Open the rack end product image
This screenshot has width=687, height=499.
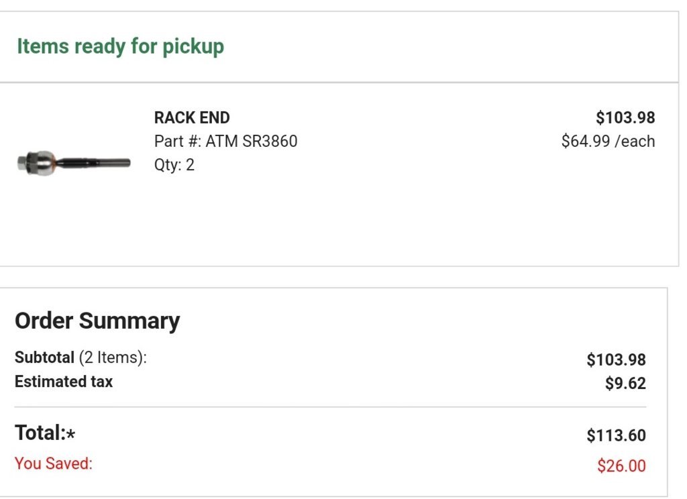tap(74, 163)
